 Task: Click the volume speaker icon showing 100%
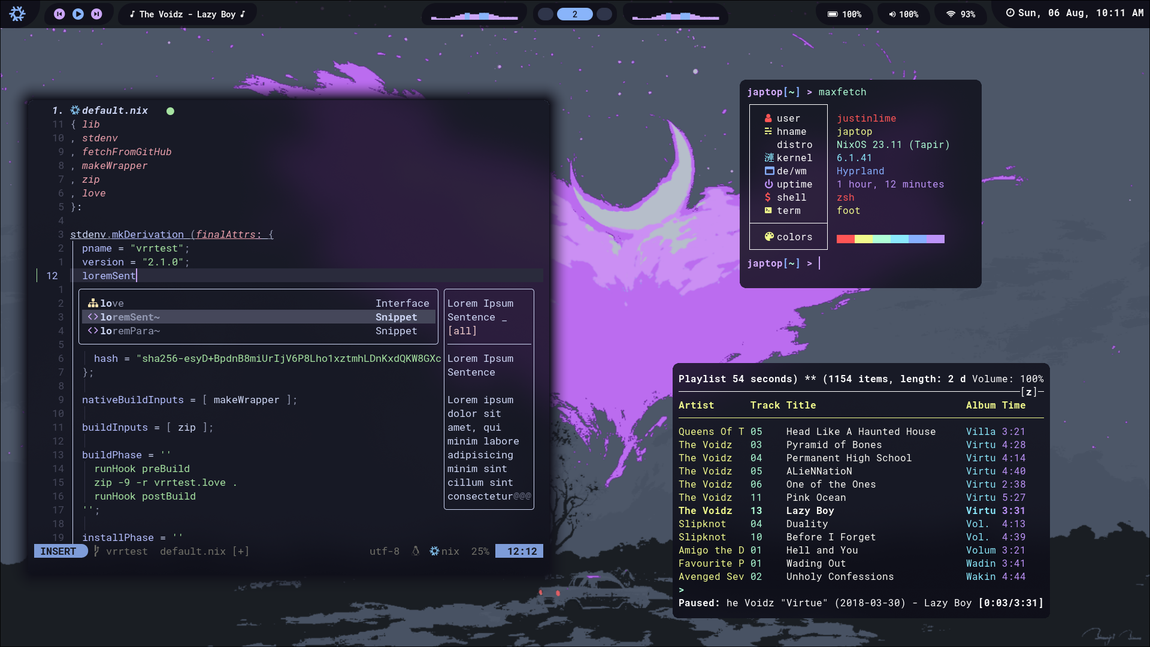pyautogui.click(x=892, y=14)
